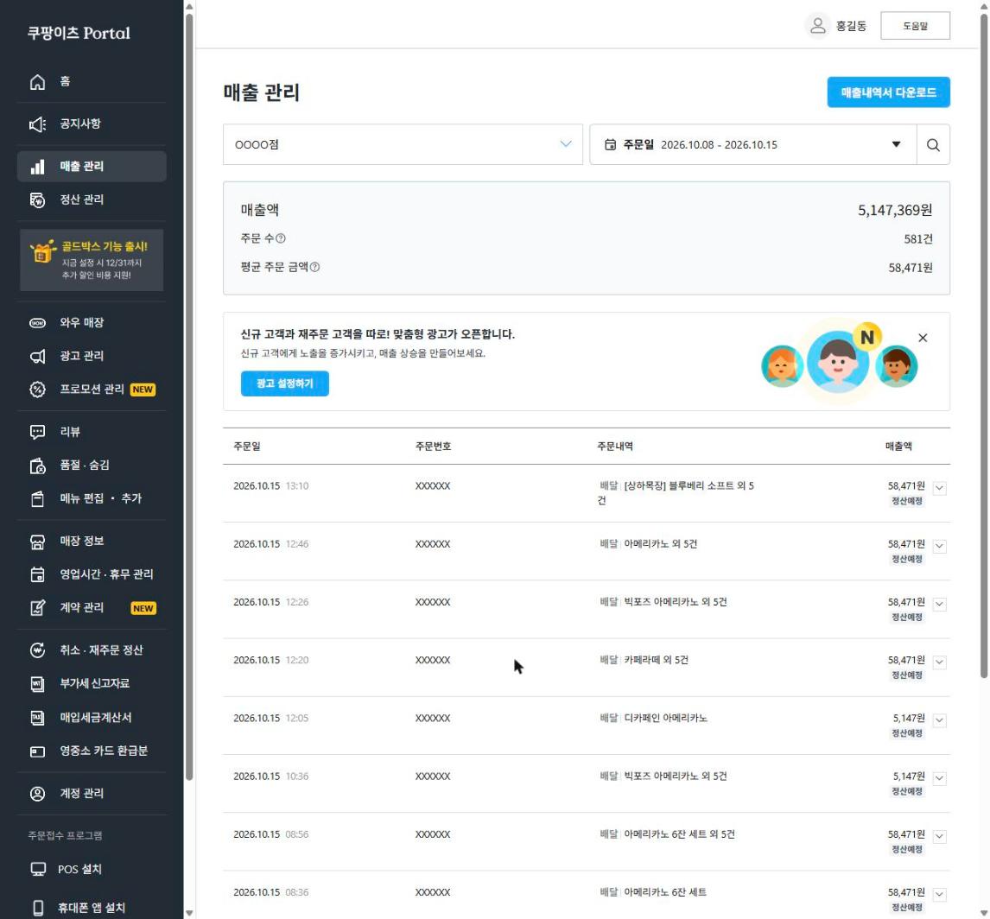Click the 주문번호 column header
This screenshot has width=990, height=919.
pos(433,447)
